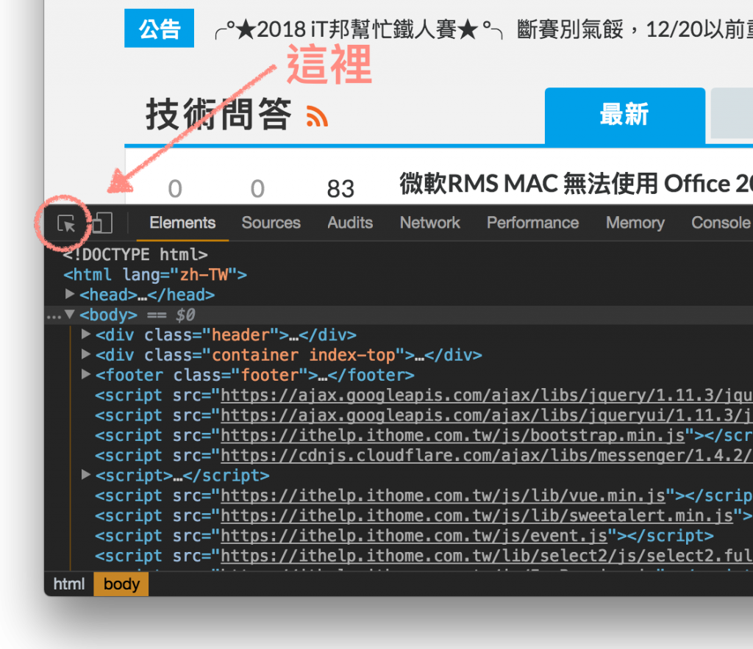This screenshot has height=649, width=753.
Task: Select the html lang zh-TW node
Action: (x=155, y=275)
